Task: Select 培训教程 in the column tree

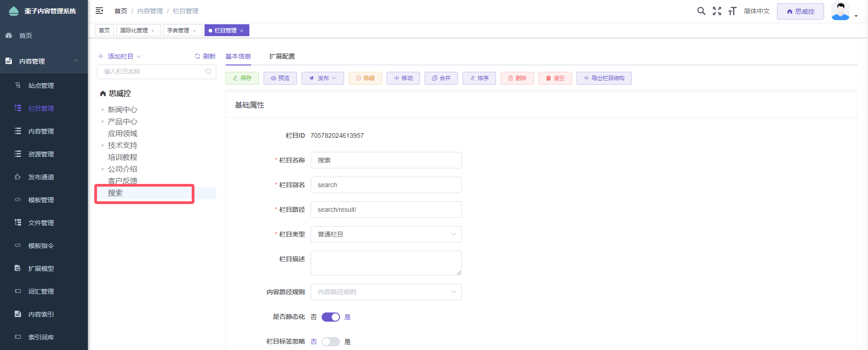Action: (x=123, y=157)
